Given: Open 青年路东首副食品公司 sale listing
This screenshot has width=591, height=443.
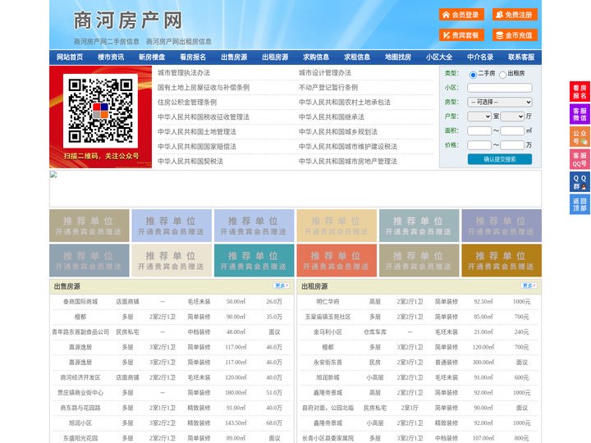Looking at the screenshot, I should tap(80, 332).
